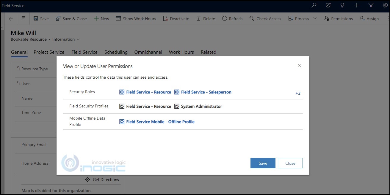Open the assistant lightbulb icon
The width and height of the screenshot is (390, 195).
(x=342, y=5)
